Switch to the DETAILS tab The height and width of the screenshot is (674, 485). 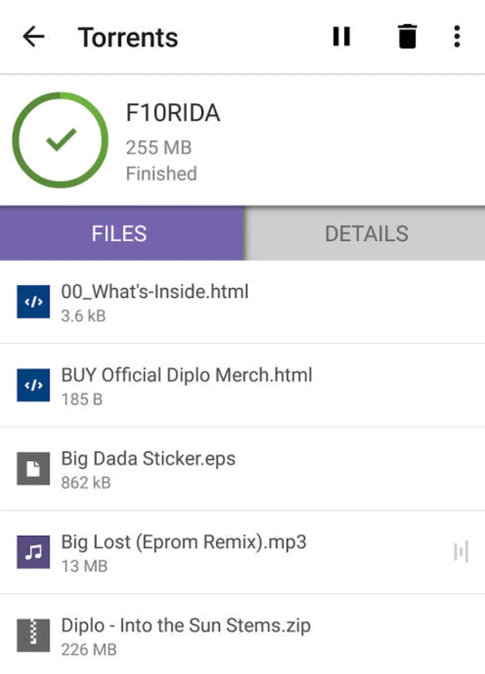pyautogui.click(x=366, y=234)
